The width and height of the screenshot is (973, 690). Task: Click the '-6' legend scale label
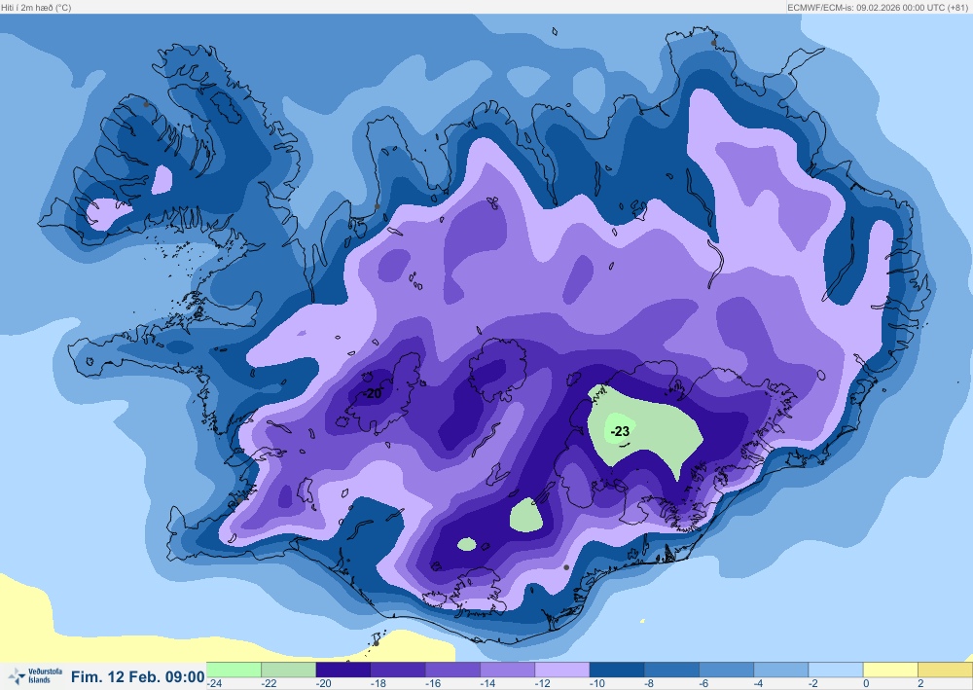pos(703,683)
